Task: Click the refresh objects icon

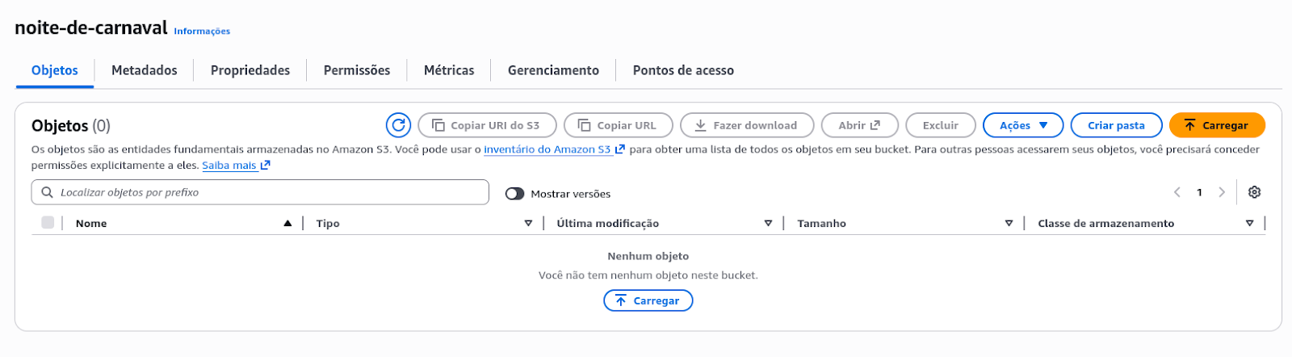Action: tap(398, 125)
